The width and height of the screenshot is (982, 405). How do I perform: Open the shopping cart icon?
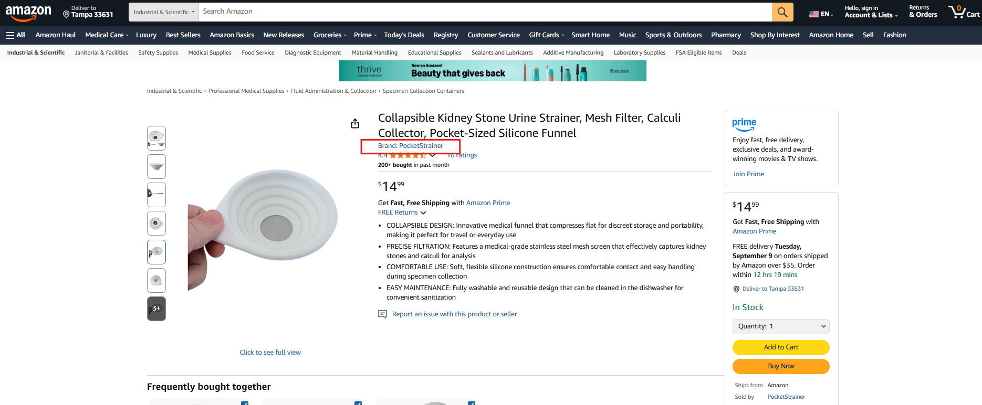click(963, 12)
